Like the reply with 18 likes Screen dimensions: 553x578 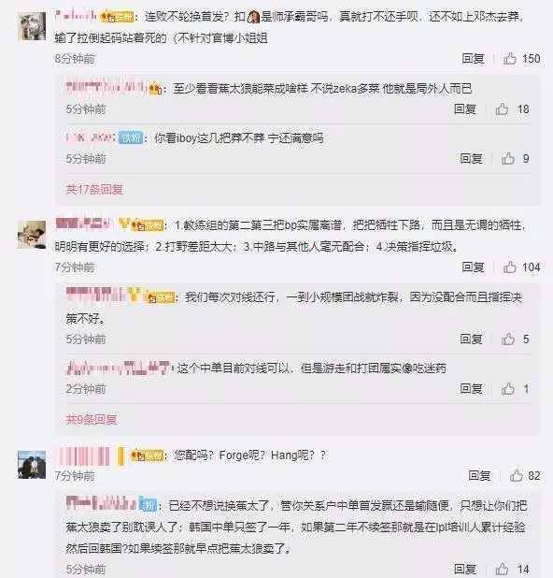(502, 109)
